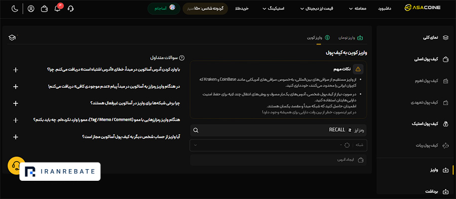Image resolution: width=456 pixels, height=199 pixels.
Task: Toggle dark mode moon icon
Action: [x=15, y=9]
